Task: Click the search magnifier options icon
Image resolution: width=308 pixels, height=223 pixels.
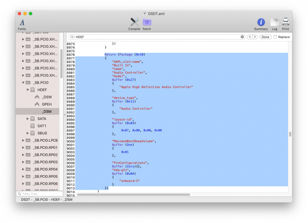Action: click(72, 37)
